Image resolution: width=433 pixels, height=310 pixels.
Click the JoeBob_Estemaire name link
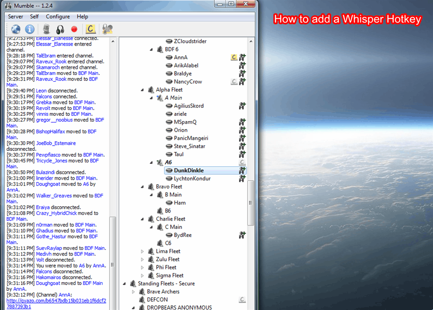pyautogui.click(x=56, y=143)
